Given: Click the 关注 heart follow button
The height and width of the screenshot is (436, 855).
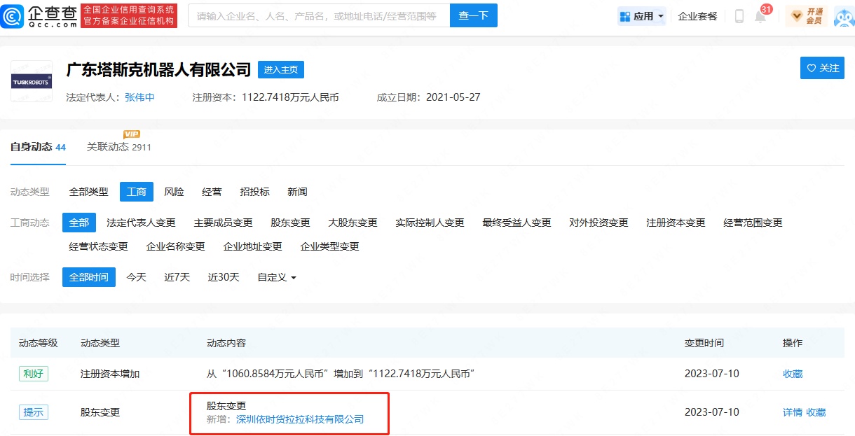Looking at the screenshot, I should 822,68.
